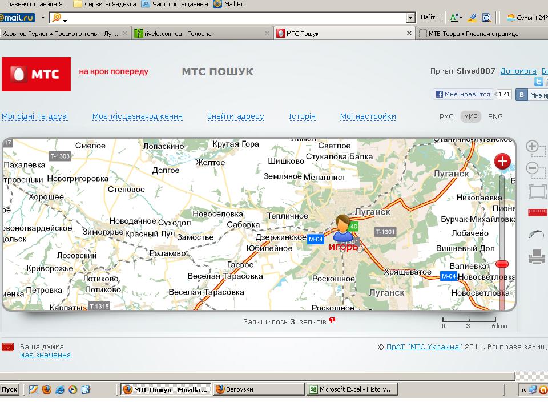Open Microsoft Excel from the taskbar
Screen dimensions: 548x411
pos(352,389)
